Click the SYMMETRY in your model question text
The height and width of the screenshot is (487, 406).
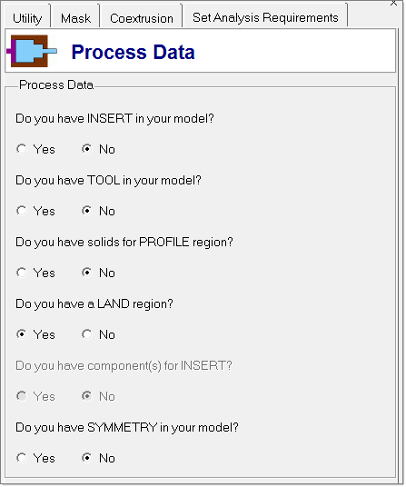point(126,428)
